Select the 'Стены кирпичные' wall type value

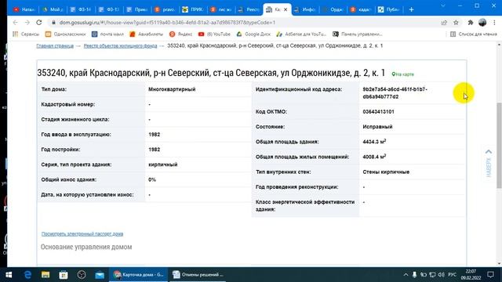(386, 172)
